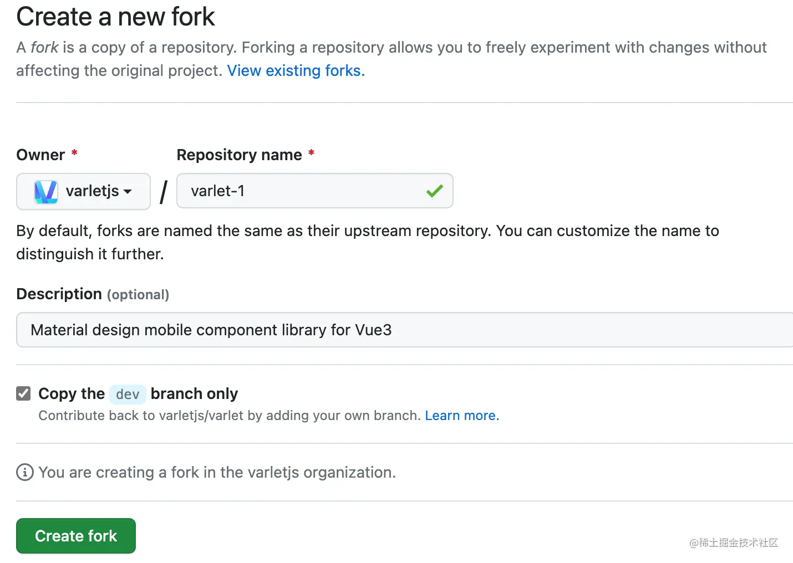Click the Create a new fork heading

pos(115,17)
